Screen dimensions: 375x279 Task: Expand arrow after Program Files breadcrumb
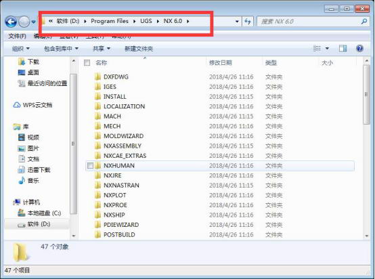pyautogui.click(x=134, y=21)
